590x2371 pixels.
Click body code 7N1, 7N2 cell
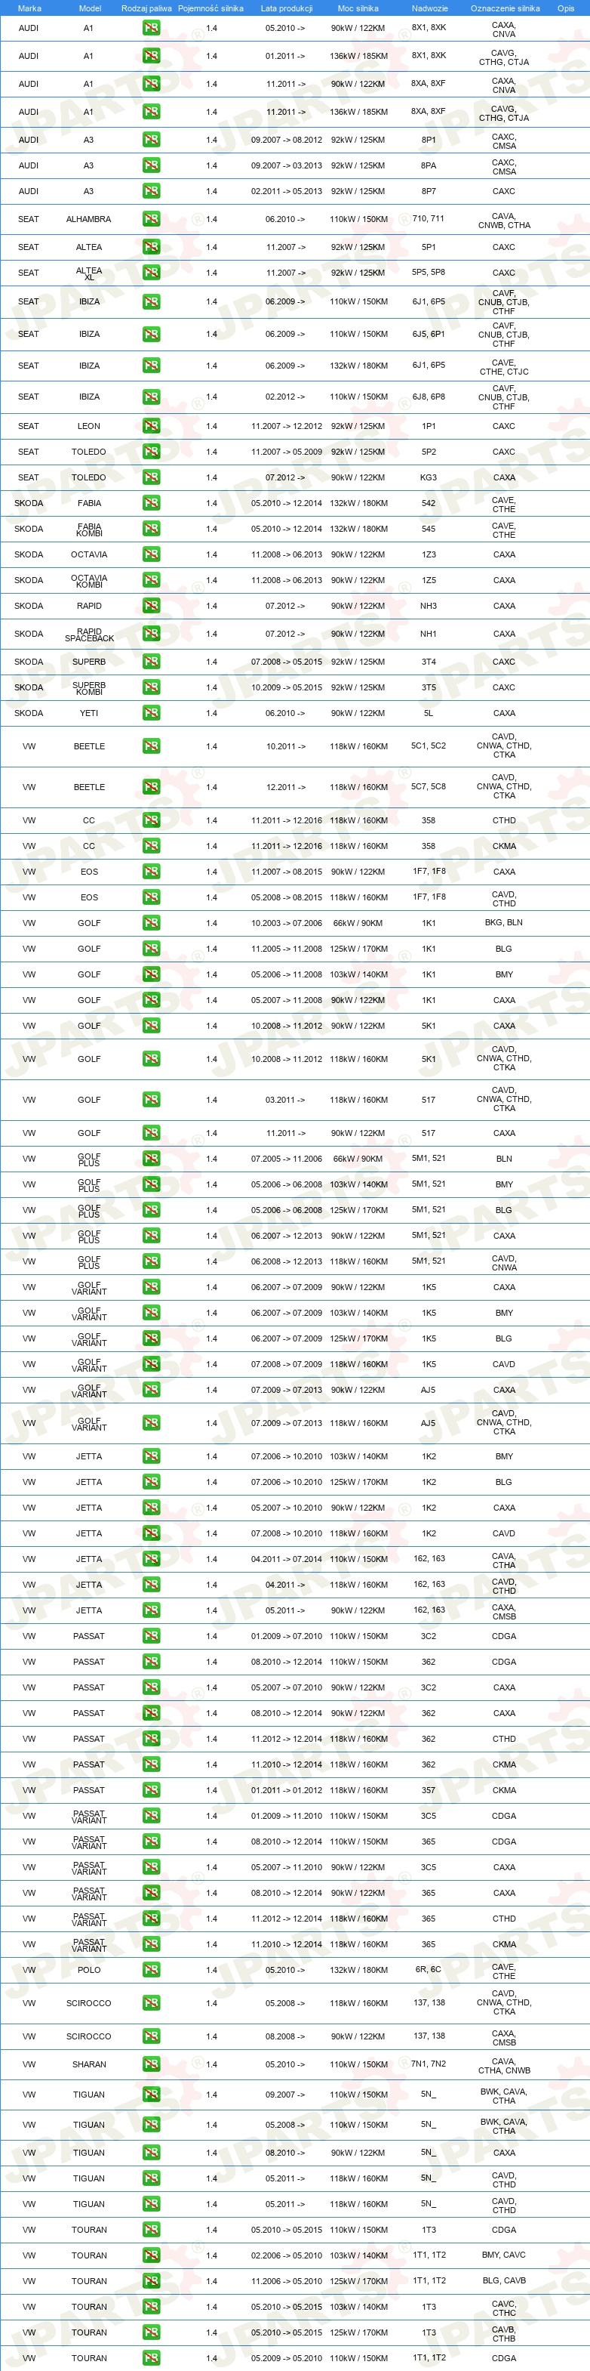click(429, 2064)
